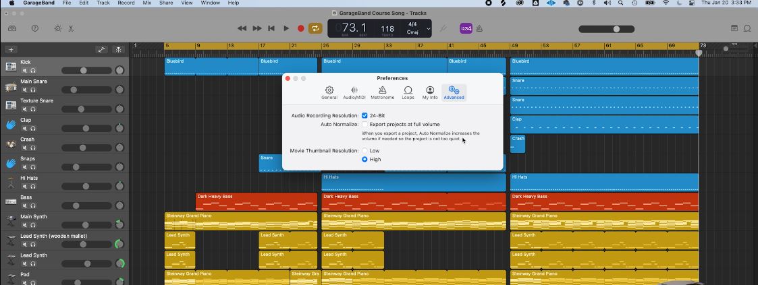Select the first Dark Heavy Bass region
This screenshot has height=285, width=758.
(256, 201)
